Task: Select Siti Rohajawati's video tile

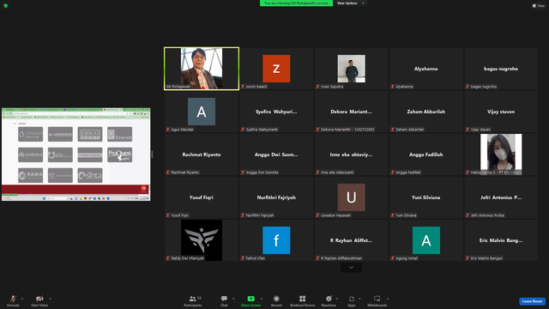Action: coord(202,69)
